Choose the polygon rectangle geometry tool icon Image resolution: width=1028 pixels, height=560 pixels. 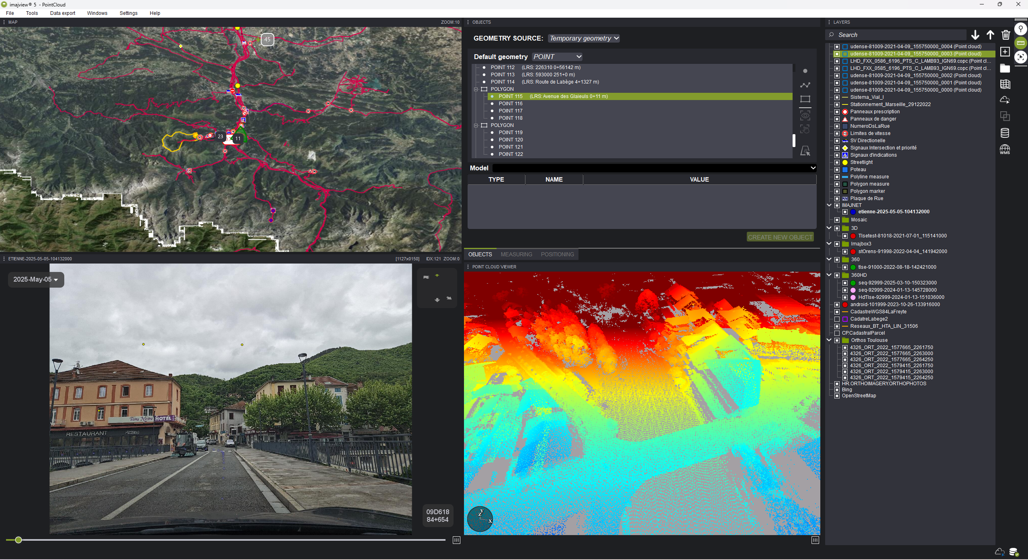click(805, 99)
